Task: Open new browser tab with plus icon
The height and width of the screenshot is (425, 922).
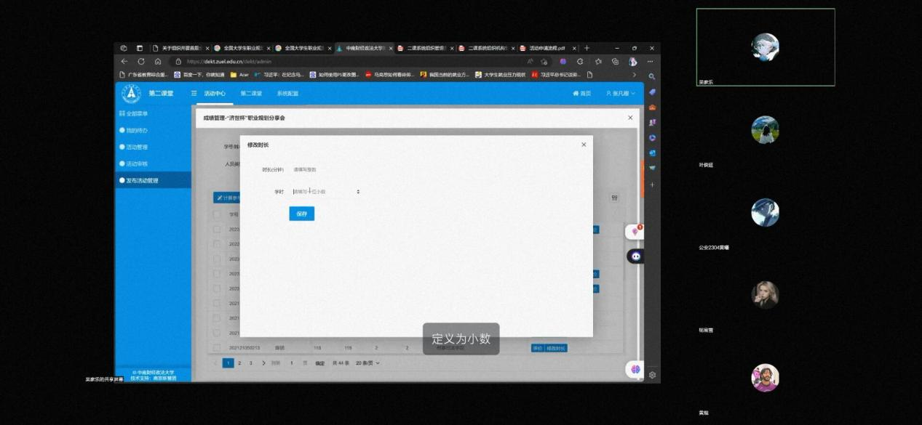Action: pos(587,48)
